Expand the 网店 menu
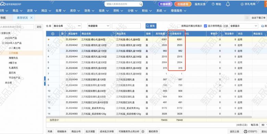The width and height of the screenshot is (267, 134). coord(46,11)
